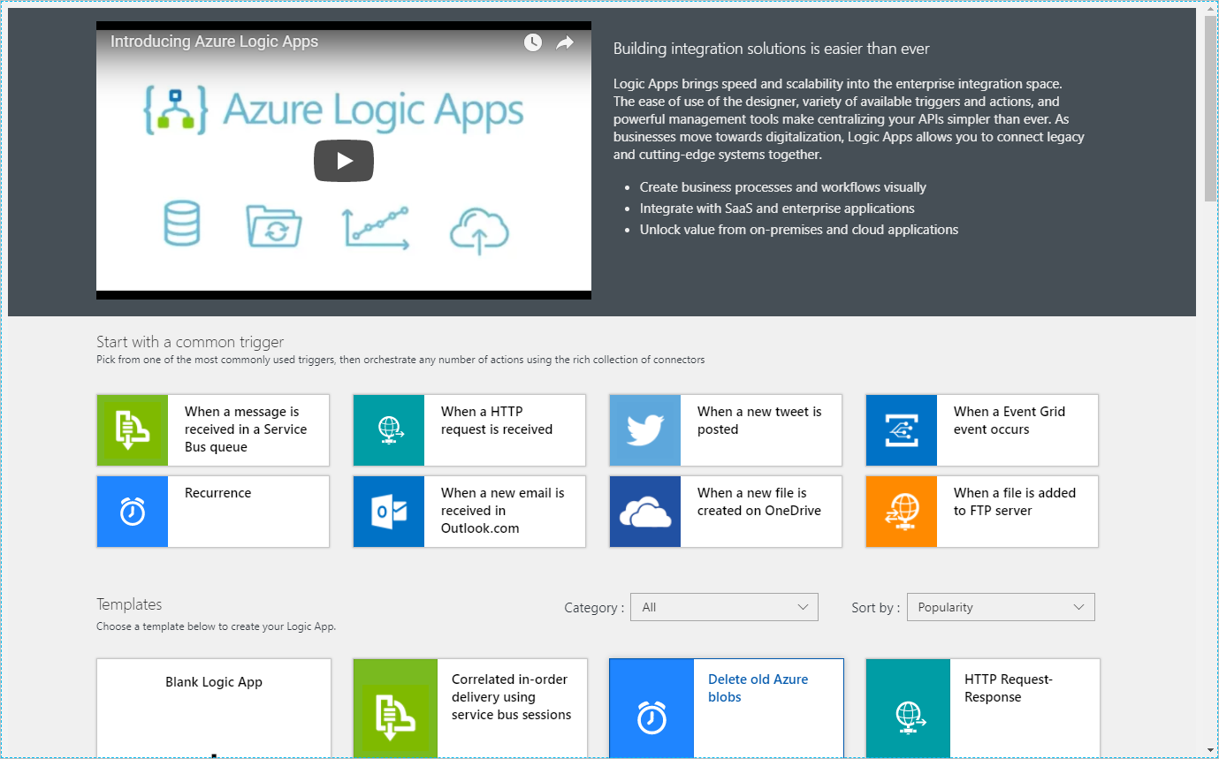Click the Outlook.com trigger icon
The image size is (1219, 759).
[389, 512]
